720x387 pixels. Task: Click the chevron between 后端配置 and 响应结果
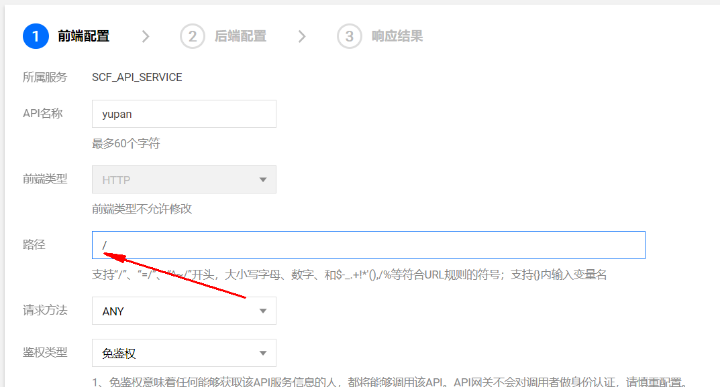coord(302,36)
